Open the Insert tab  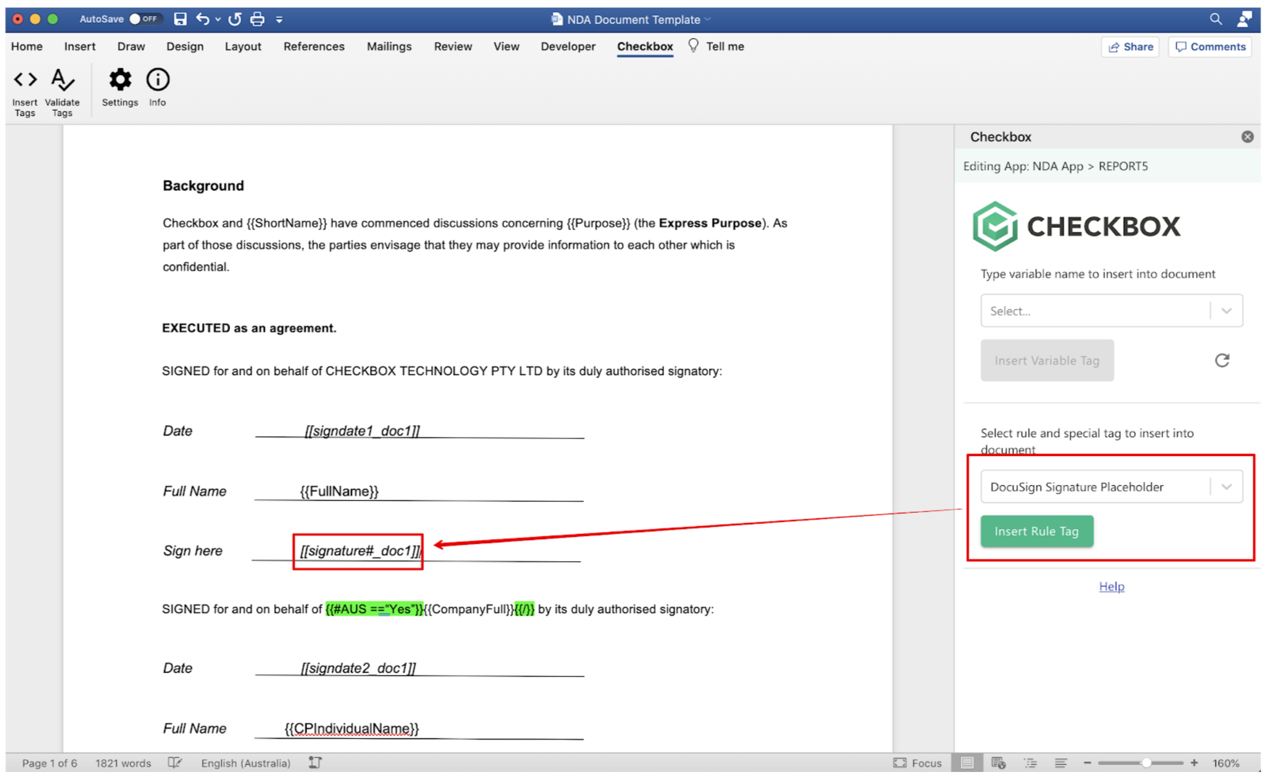click(80, 47)
